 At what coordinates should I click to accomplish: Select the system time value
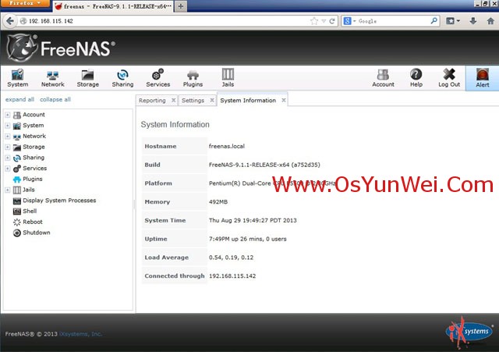coord(253,220)
